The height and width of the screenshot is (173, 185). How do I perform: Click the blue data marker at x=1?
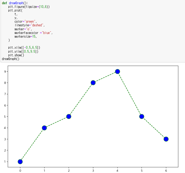[44, 128]
